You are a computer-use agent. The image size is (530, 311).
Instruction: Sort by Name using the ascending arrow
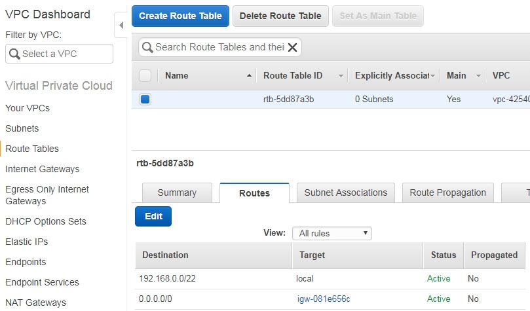[249, 76]
